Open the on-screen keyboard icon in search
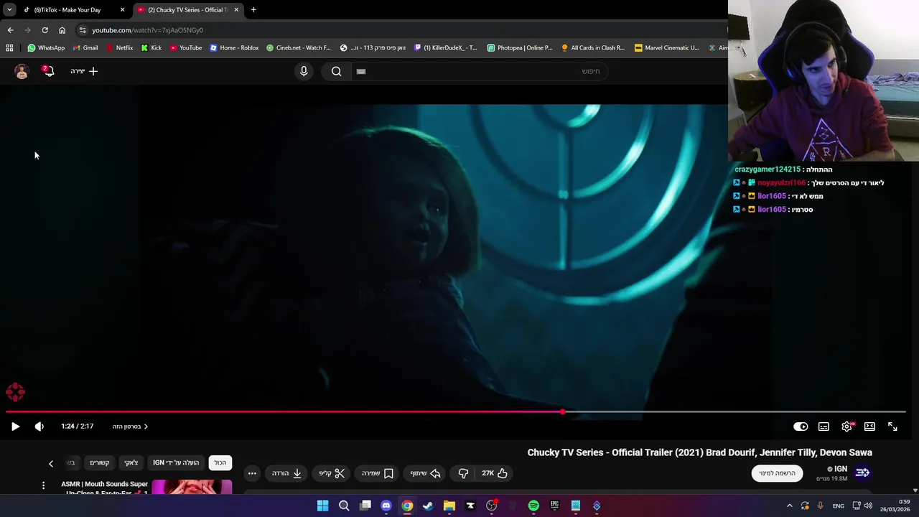 pyautogui.click(x=361, y=71)
